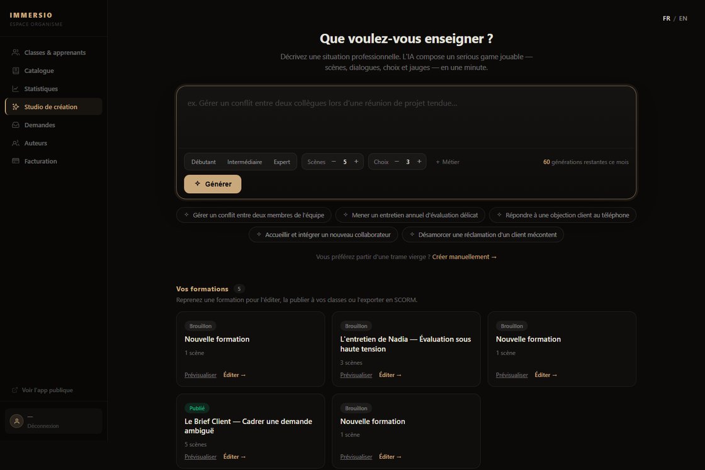Decrease the Choix count with minus
The height and width of the screenshot is (470, 705).
(397, 162)
